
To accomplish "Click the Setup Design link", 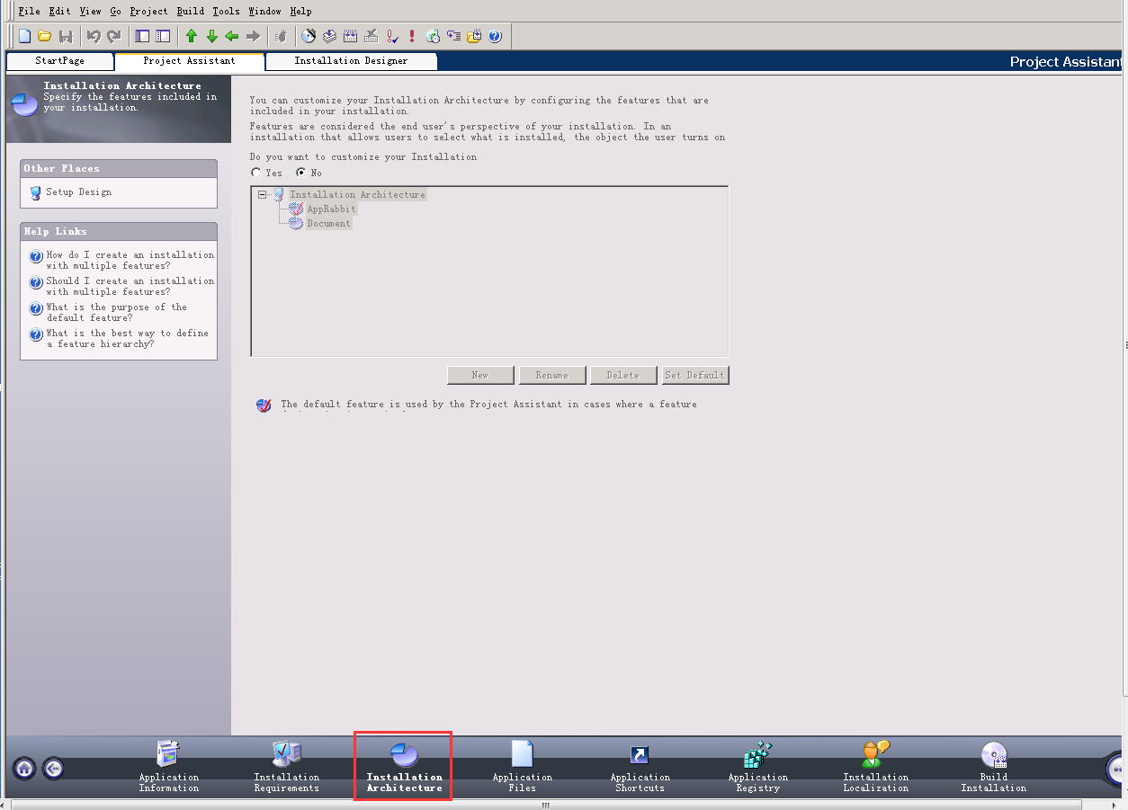I will pyautogui.click(x=78, y=192).
